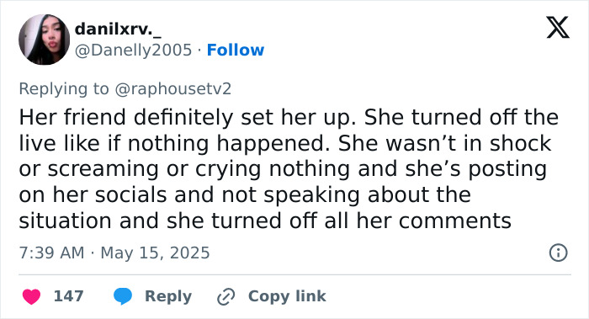The image size is (589, 319).
Task: Click the line starting 'on her socials'
Action: (x=245, y=195)
